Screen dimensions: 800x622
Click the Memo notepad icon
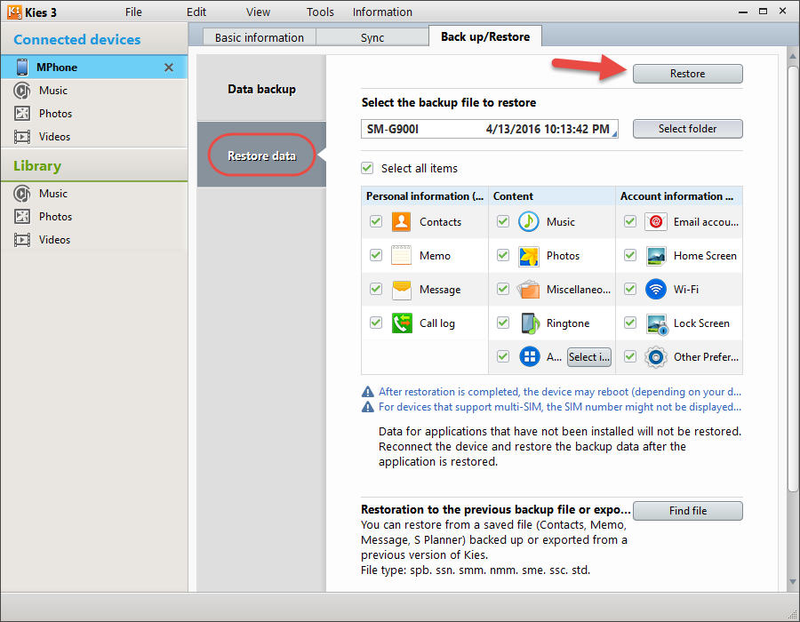tap(402, 255)
